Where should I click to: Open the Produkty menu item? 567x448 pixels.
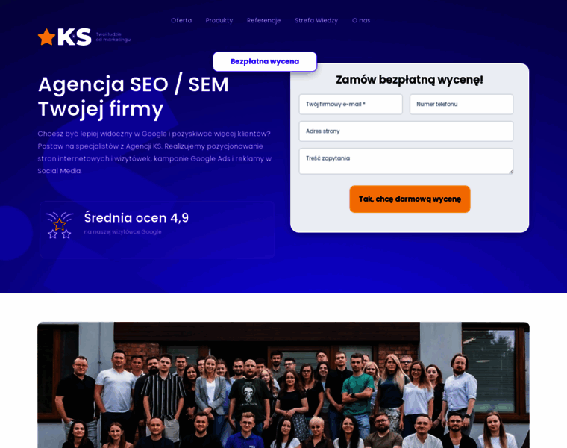[x=219, y=21]
